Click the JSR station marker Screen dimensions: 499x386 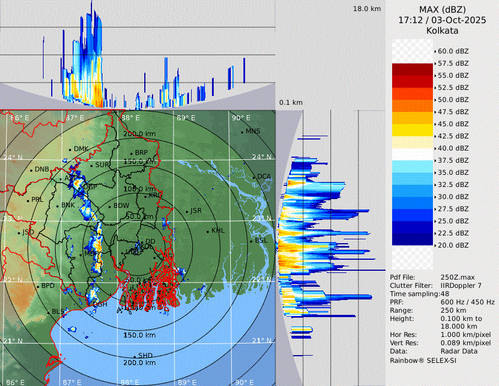click(x=187, y=211)
